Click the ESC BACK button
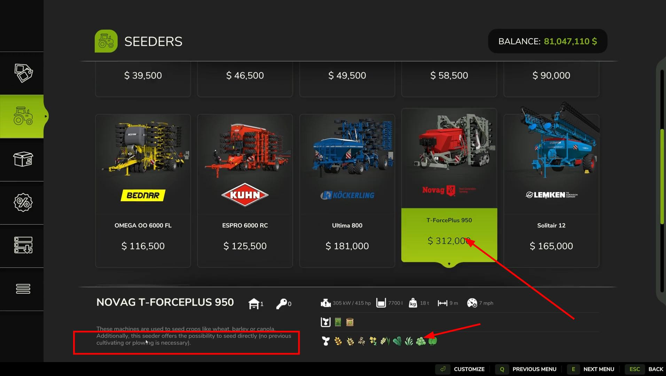 [x=645, y=369]
